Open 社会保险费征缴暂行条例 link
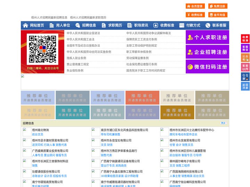The image size is (250, 187). [x=142, y=64]
